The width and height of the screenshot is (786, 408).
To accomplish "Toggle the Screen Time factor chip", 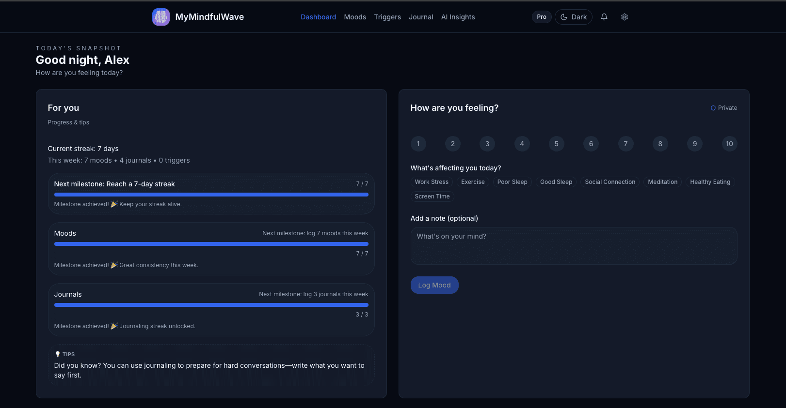I will coord(432,196).
